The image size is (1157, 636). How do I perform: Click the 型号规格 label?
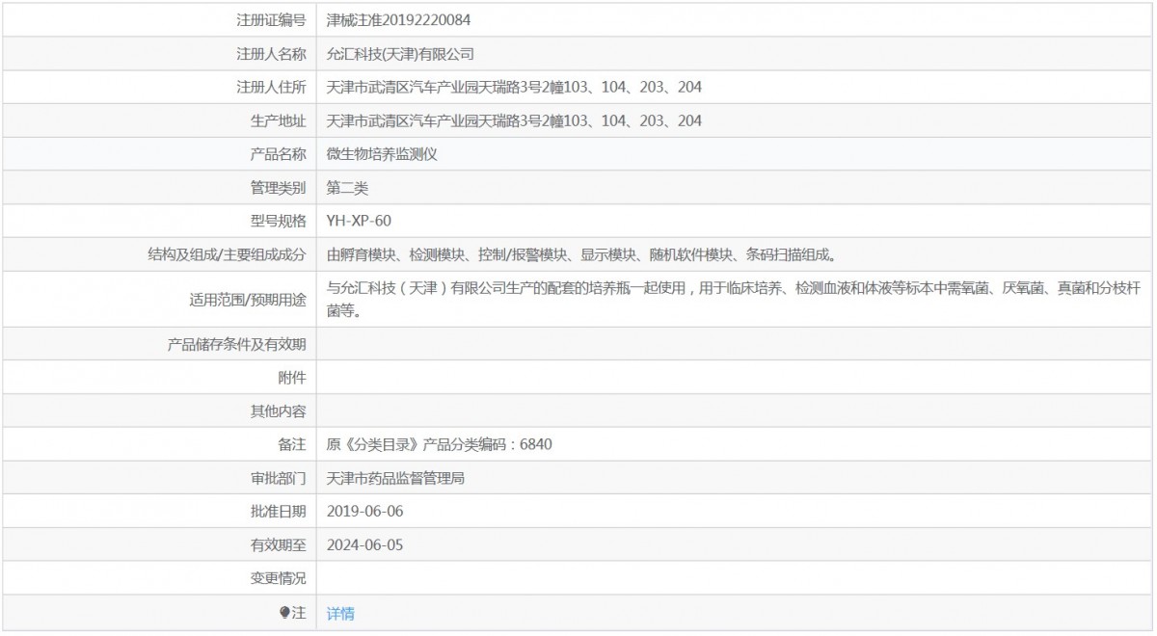tap(278, 221)
